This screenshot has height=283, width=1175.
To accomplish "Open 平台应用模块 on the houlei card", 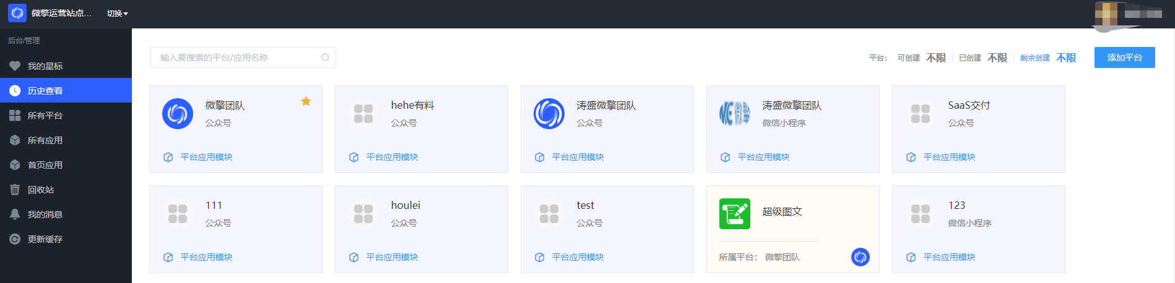I will click(392, 257).
